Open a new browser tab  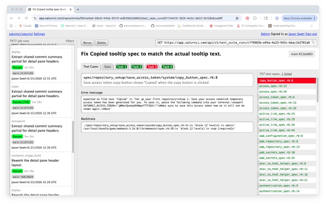[78, 10]
